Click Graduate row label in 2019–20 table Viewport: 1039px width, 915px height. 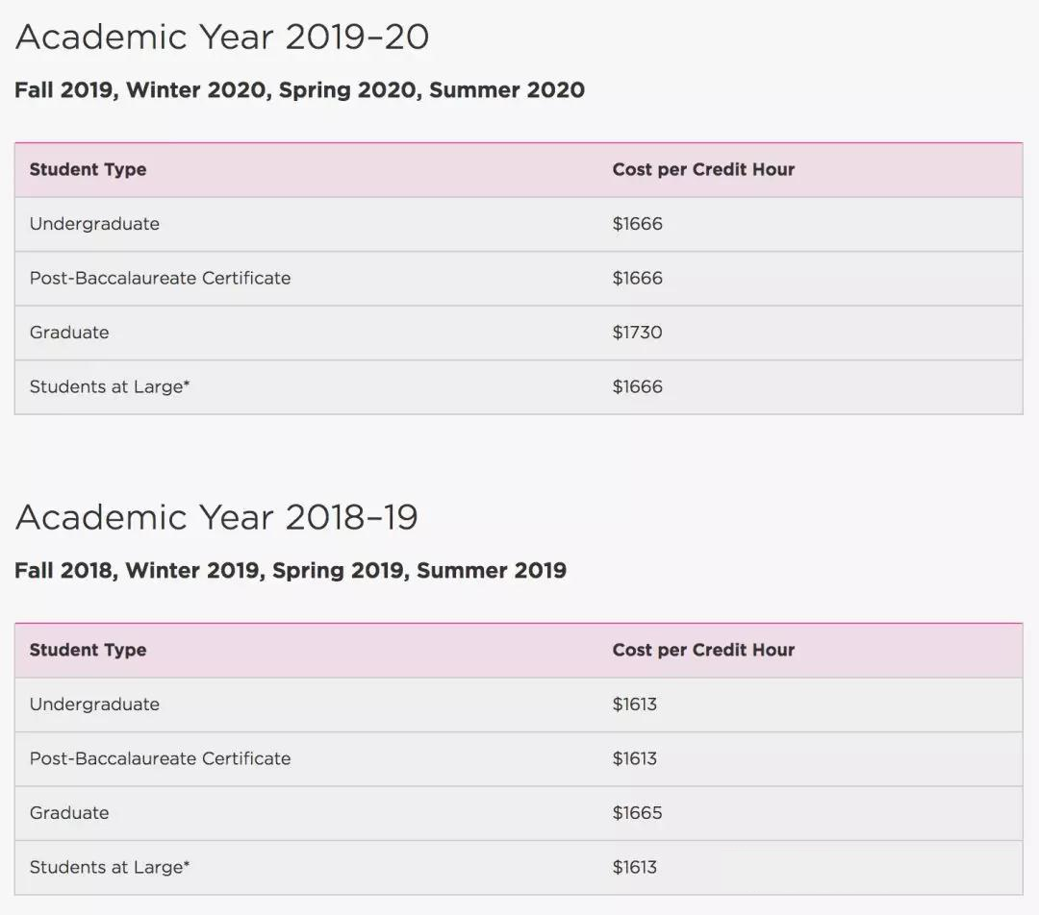pyautogui.click(x=69, y=333)
